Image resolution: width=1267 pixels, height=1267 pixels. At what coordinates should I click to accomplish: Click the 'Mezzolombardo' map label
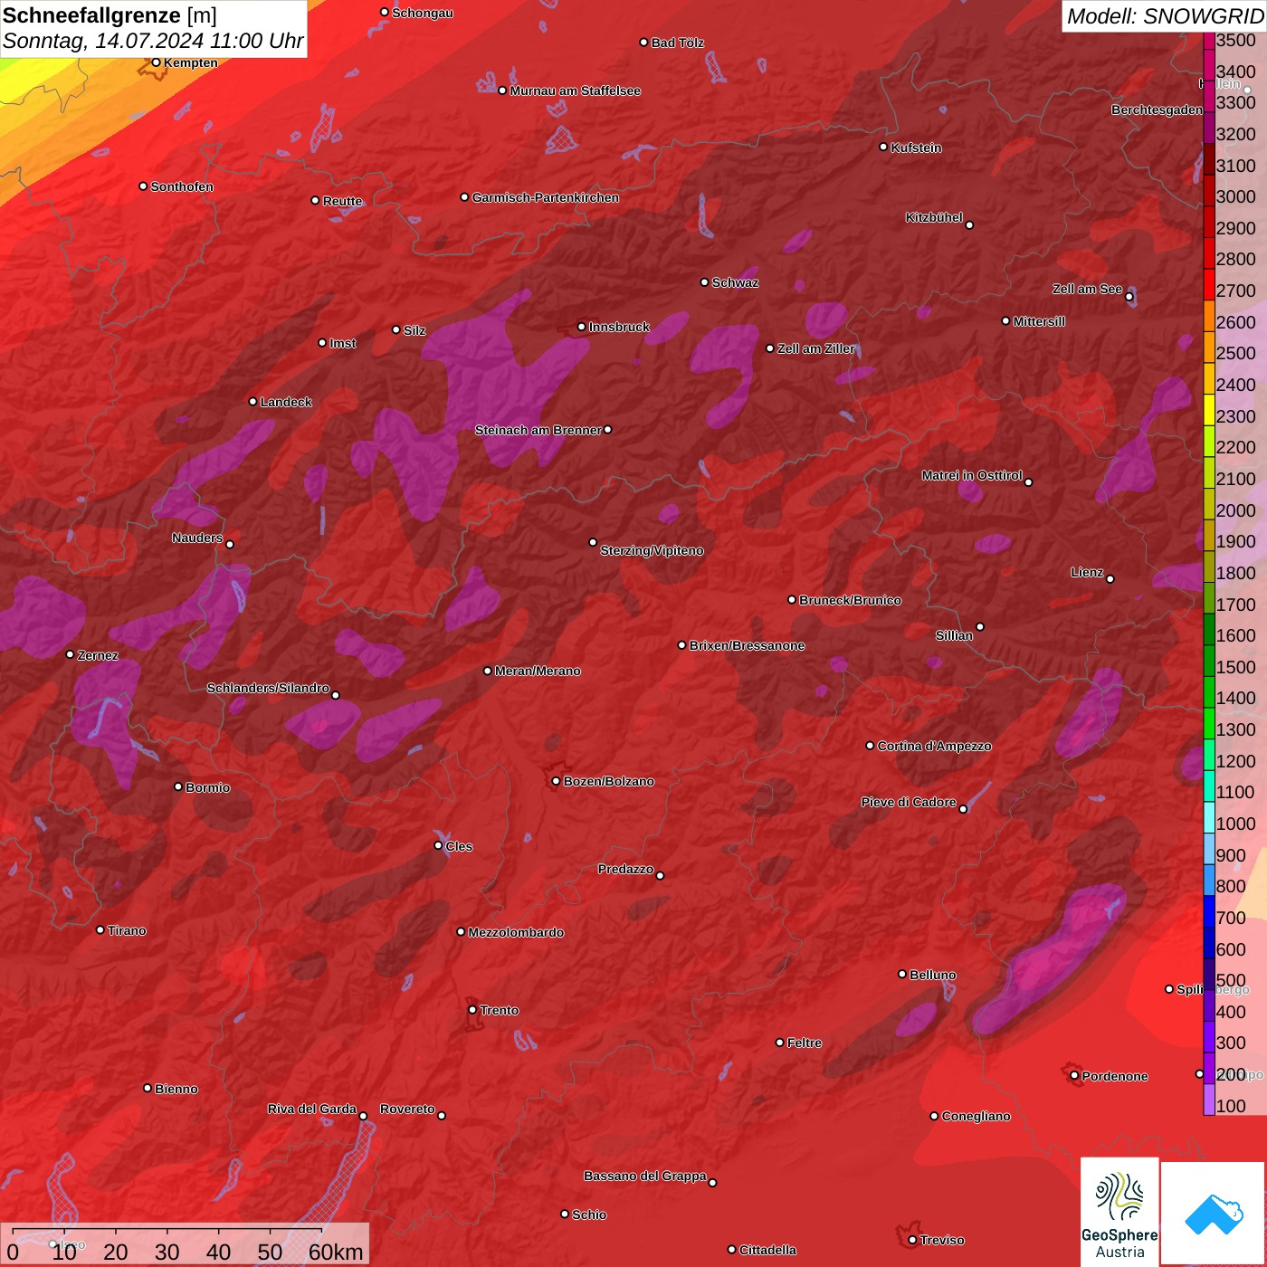(516, 932)
